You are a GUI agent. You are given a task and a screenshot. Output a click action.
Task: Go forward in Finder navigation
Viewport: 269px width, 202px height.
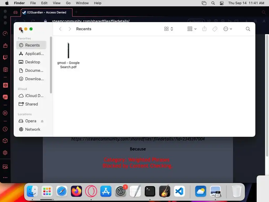[x=70, y=29]
